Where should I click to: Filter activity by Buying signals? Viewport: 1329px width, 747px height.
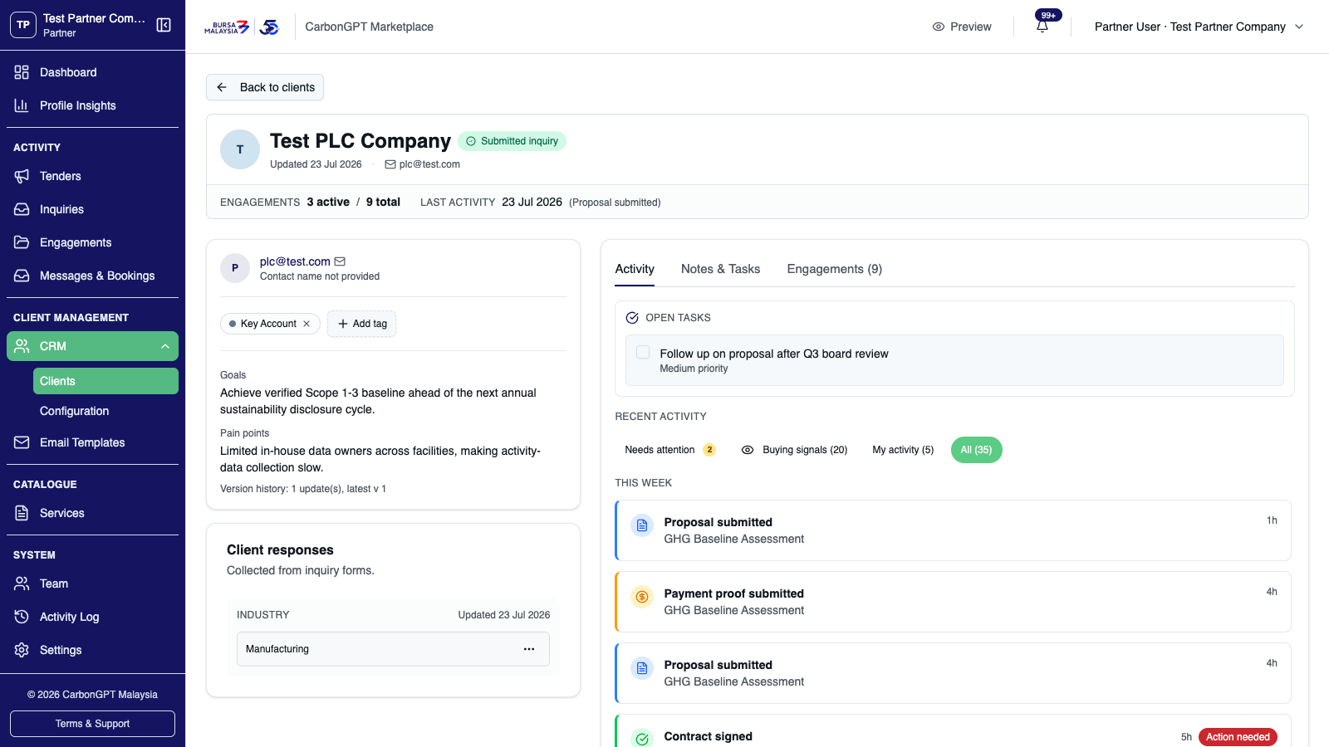[794, 450]
